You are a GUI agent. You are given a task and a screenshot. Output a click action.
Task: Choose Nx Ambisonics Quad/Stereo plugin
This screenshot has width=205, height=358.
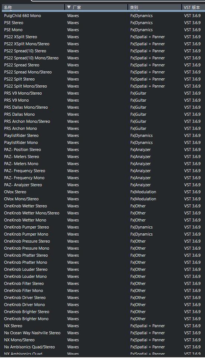[x=102, y=347]
